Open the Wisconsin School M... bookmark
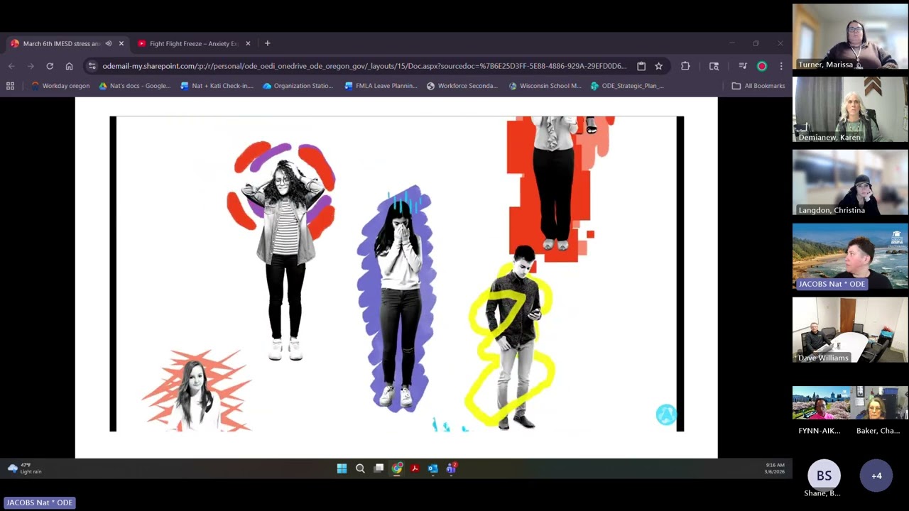 (x=545, y=86)
